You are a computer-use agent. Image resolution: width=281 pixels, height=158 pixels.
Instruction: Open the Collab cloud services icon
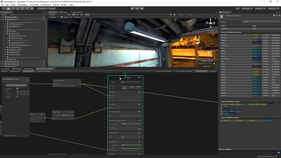pos(238,9)
